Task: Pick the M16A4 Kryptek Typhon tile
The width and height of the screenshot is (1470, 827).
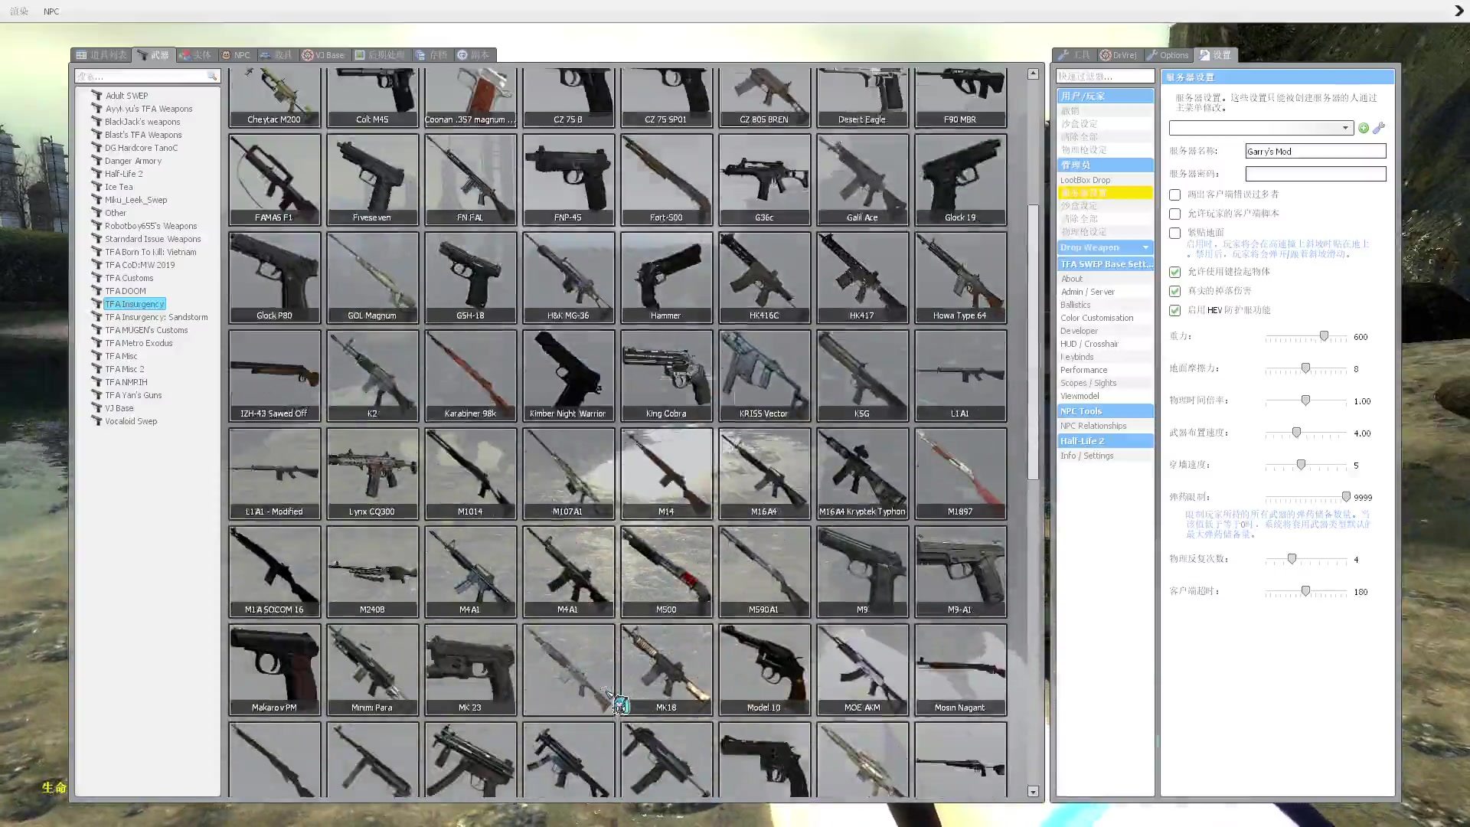Action: coord(862,474)
